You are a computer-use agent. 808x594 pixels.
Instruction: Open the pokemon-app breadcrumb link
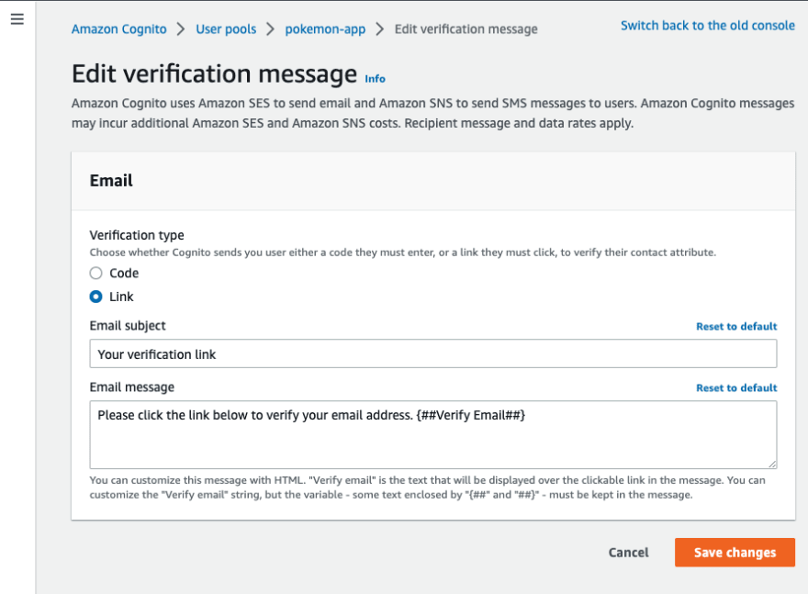[325, 29]
